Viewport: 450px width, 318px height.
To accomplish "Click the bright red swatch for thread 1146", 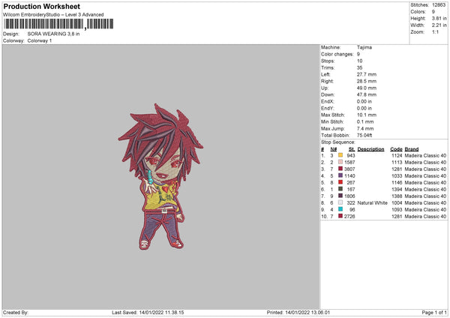I will point(340,182).
